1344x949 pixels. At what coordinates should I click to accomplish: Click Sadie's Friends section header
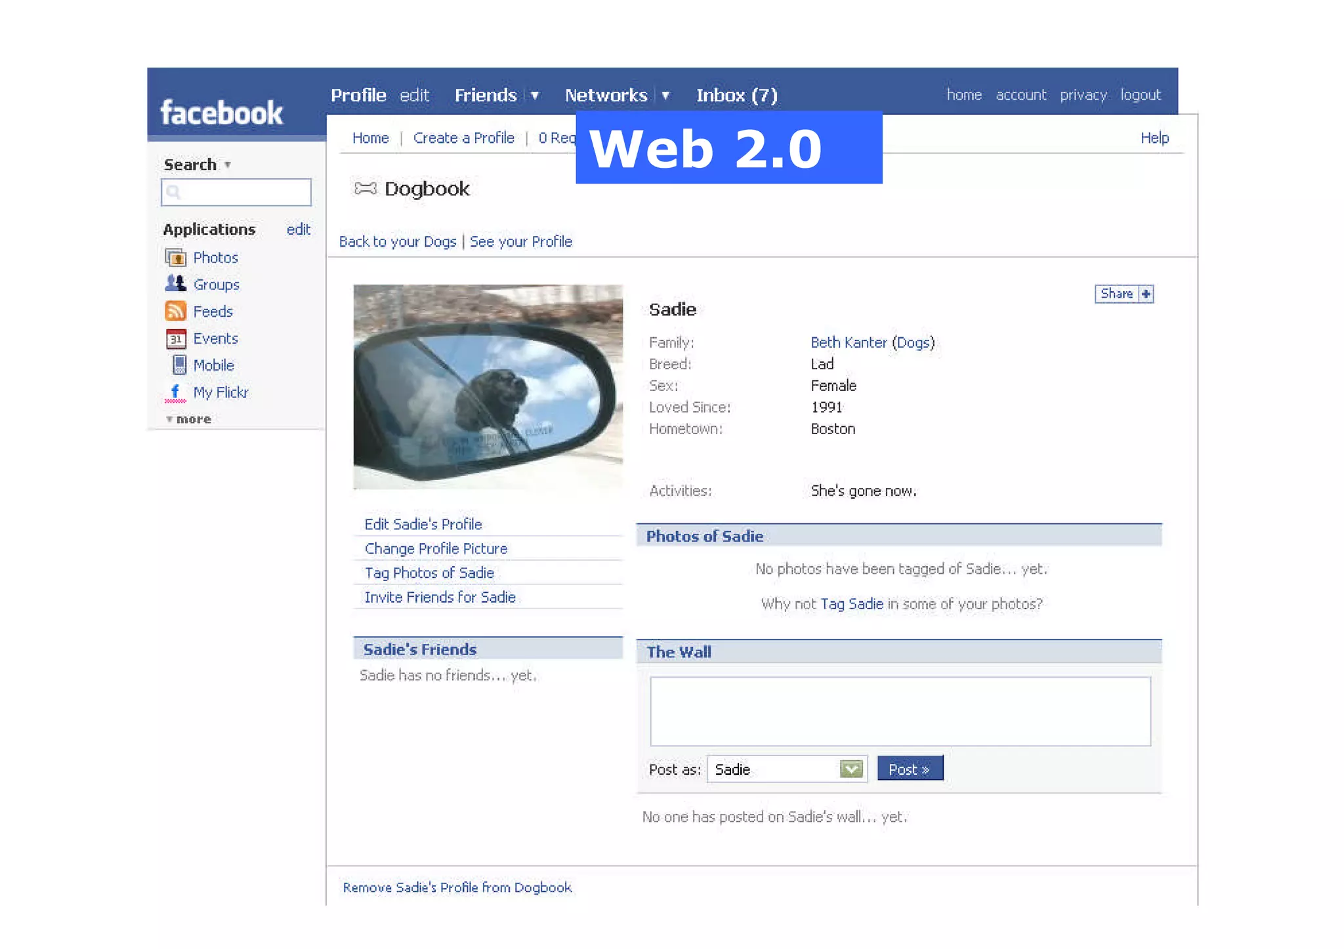click(x=488, y=649)
